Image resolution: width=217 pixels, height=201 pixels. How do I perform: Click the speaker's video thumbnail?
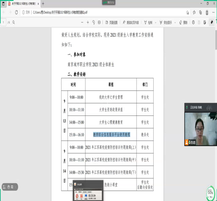201,129
